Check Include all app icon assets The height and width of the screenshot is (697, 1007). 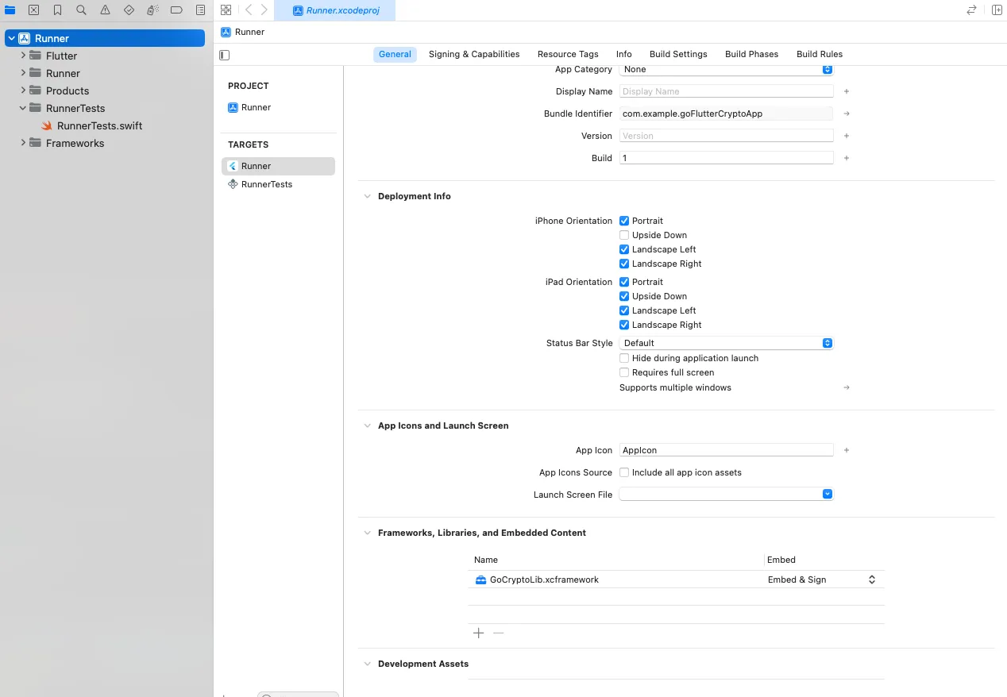[x=624, y=472]
